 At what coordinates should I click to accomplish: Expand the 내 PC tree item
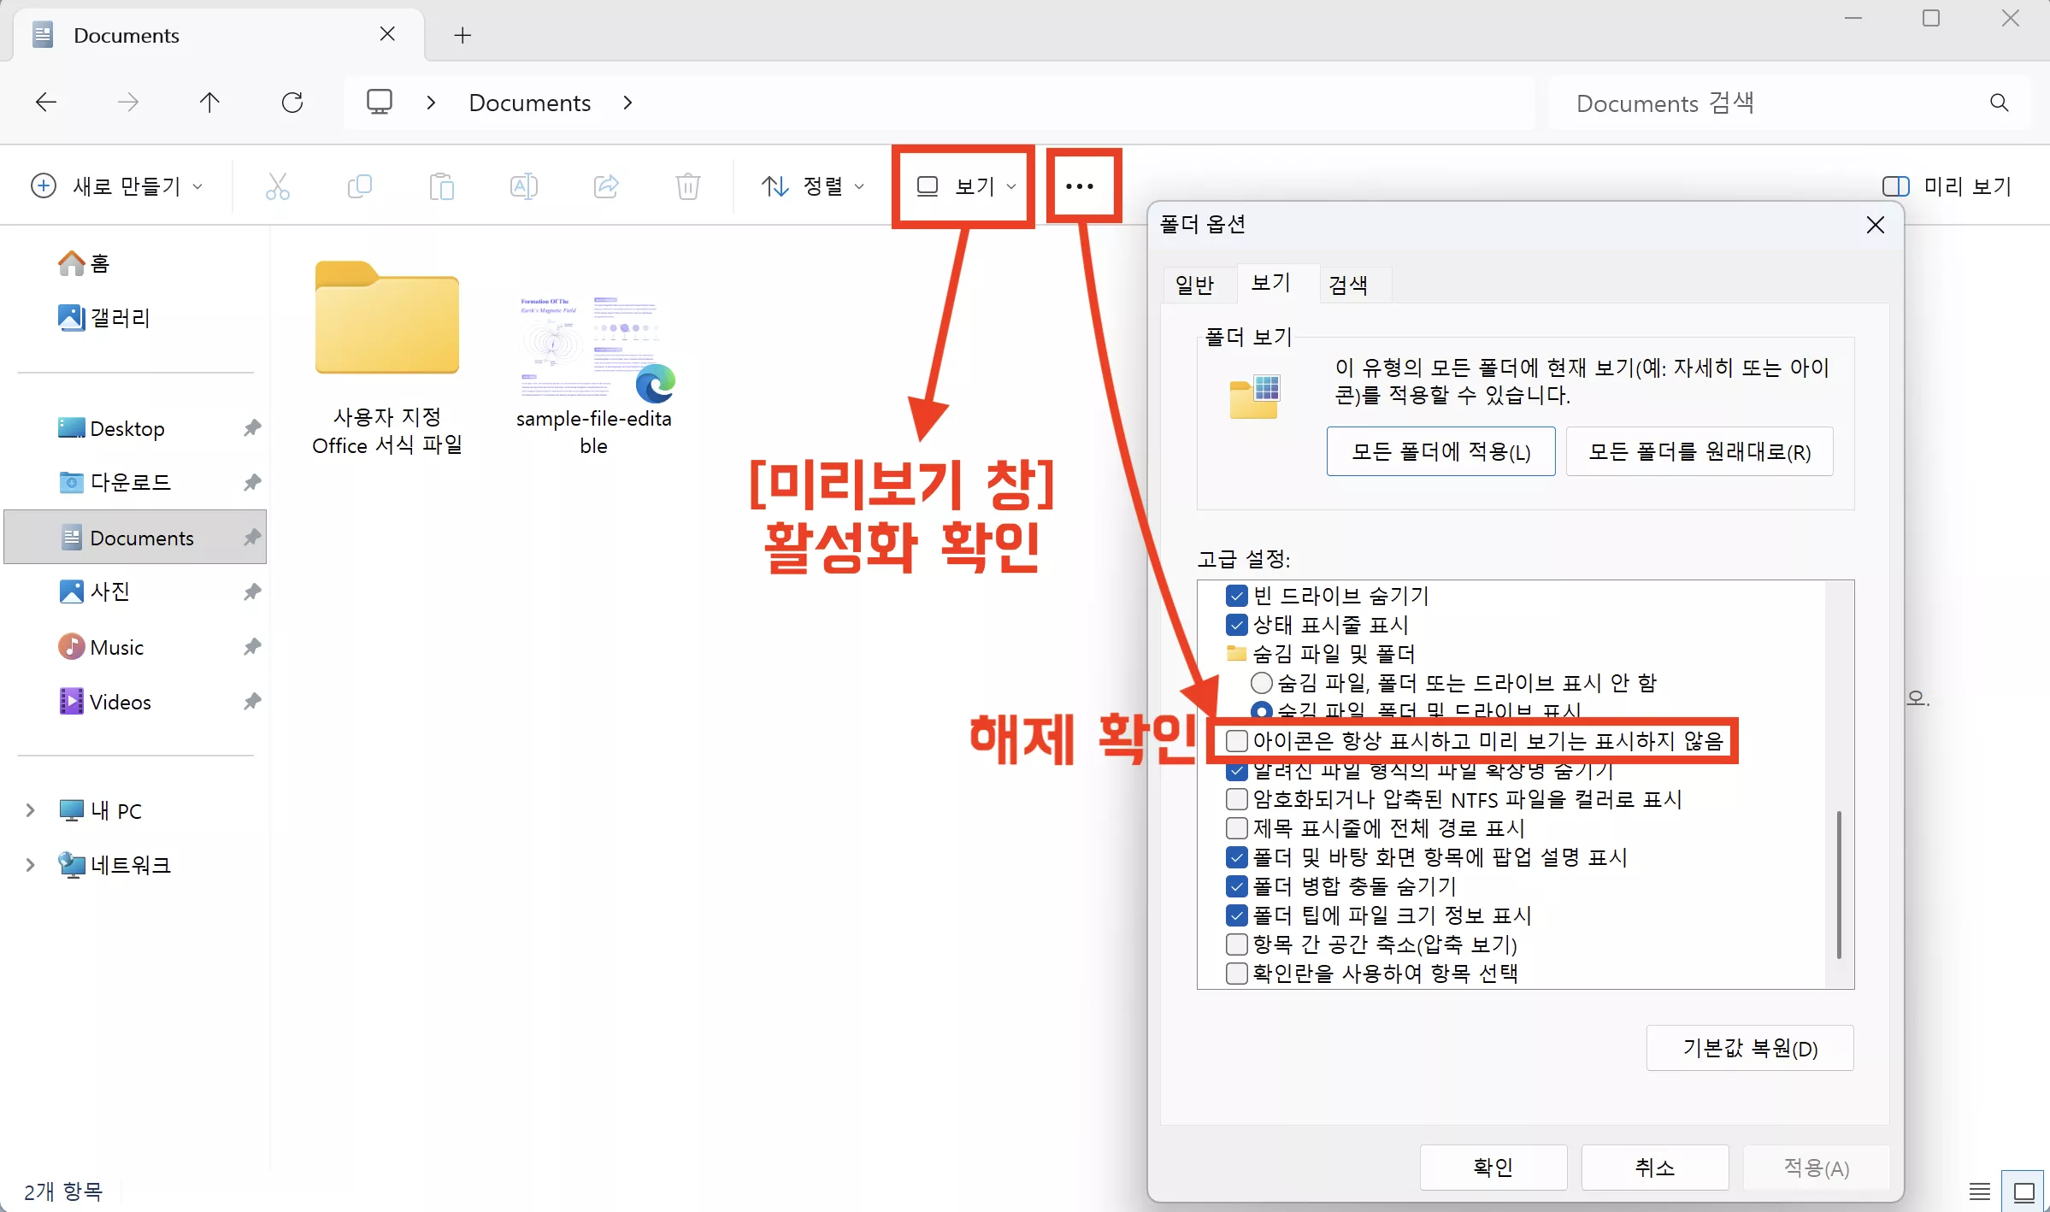coord(29,810)
